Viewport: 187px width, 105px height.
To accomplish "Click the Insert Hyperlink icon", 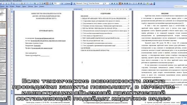I will [35, 3].
